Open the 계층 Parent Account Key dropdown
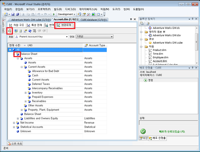The height and width of the screenshot is (152, 200). point(67,37)
